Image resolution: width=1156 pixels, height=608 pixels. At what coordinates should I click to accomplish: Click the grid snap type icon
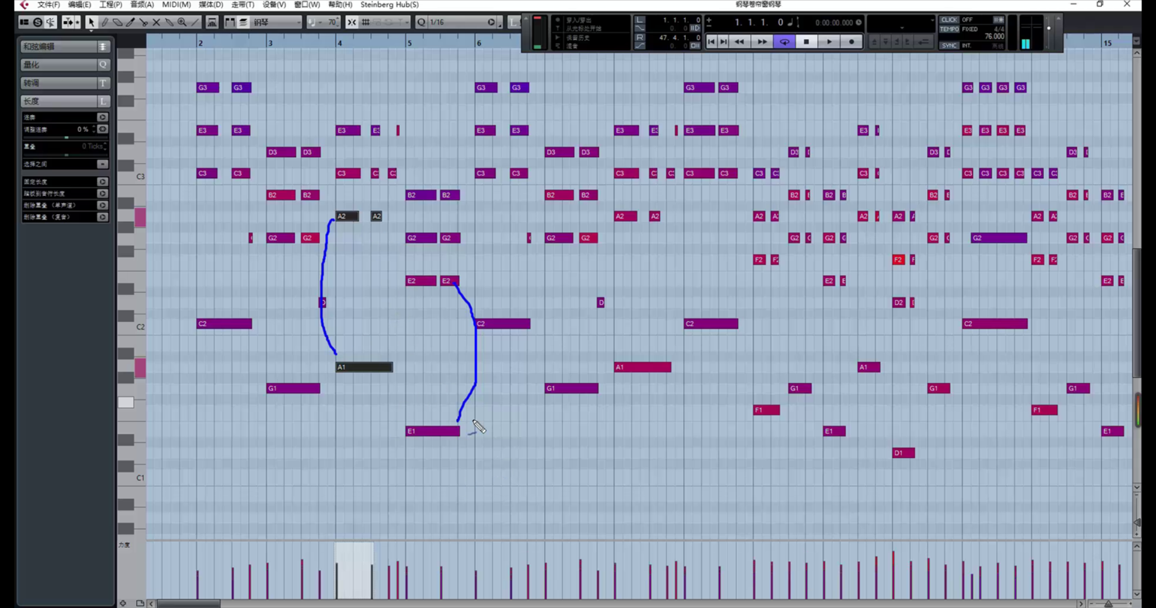tap(365, 22)
